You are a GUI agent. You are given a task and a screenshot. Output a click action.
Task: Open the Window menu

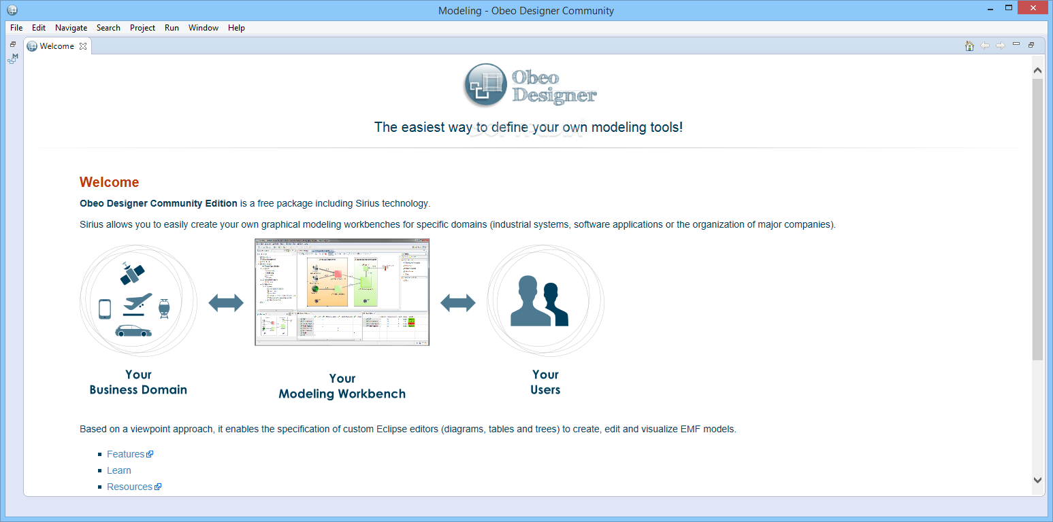204,28
